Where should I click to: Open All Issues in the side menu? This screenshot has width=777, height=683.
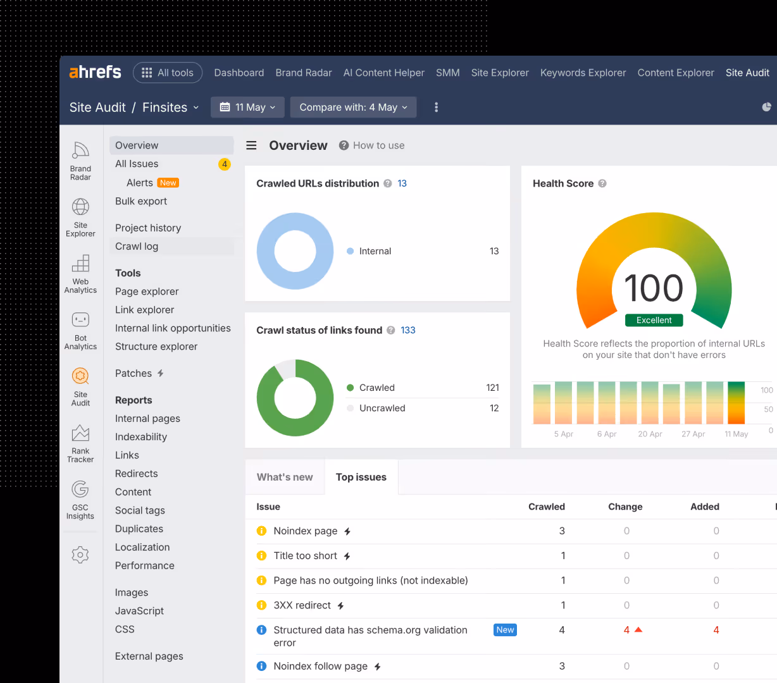click(137, 164)
